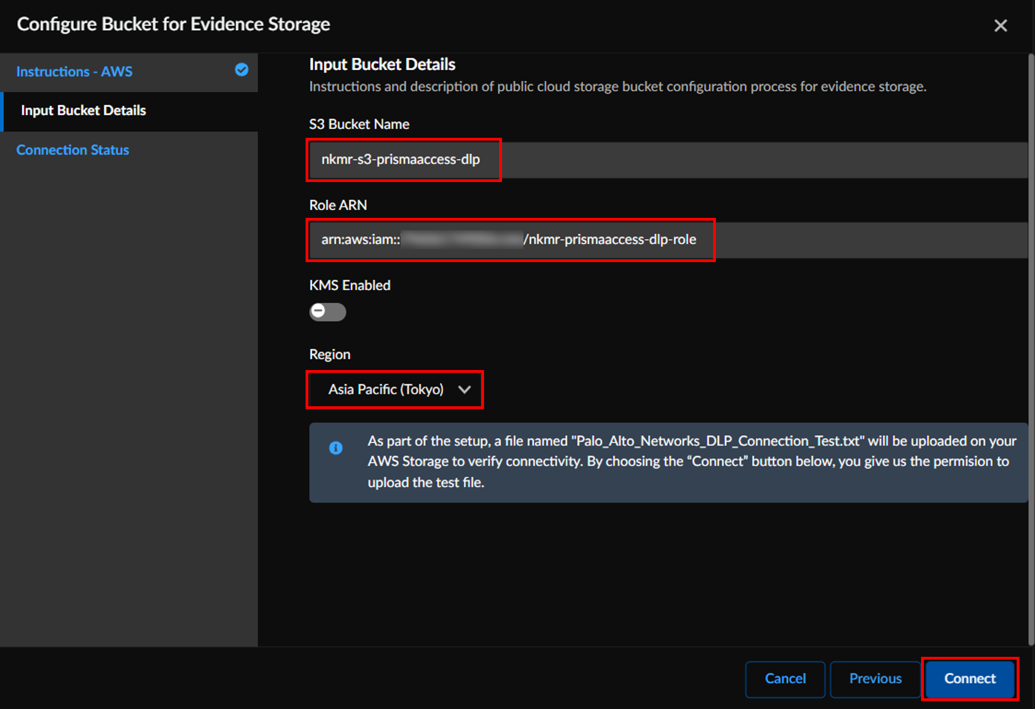Click the info icon in notice box
The width and height of the screenshot is (1035, 709).
pyautogui.click(x=336, y=448)
